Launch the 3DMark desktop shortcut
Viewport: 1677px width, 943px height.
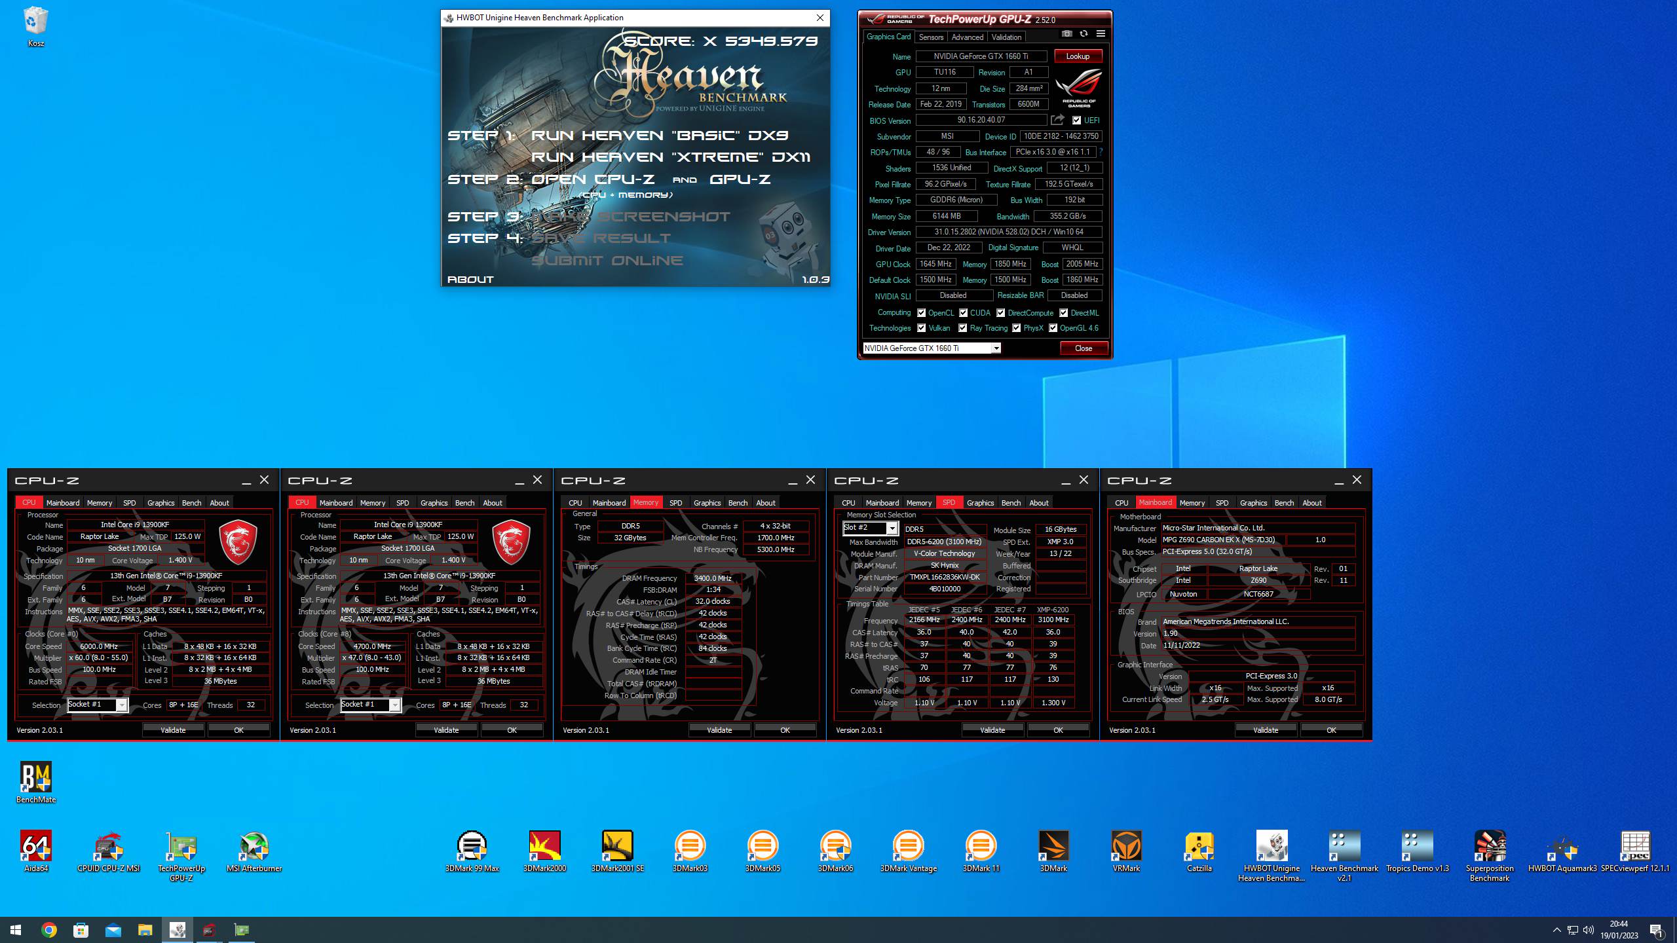click(x=1053, y=851)
